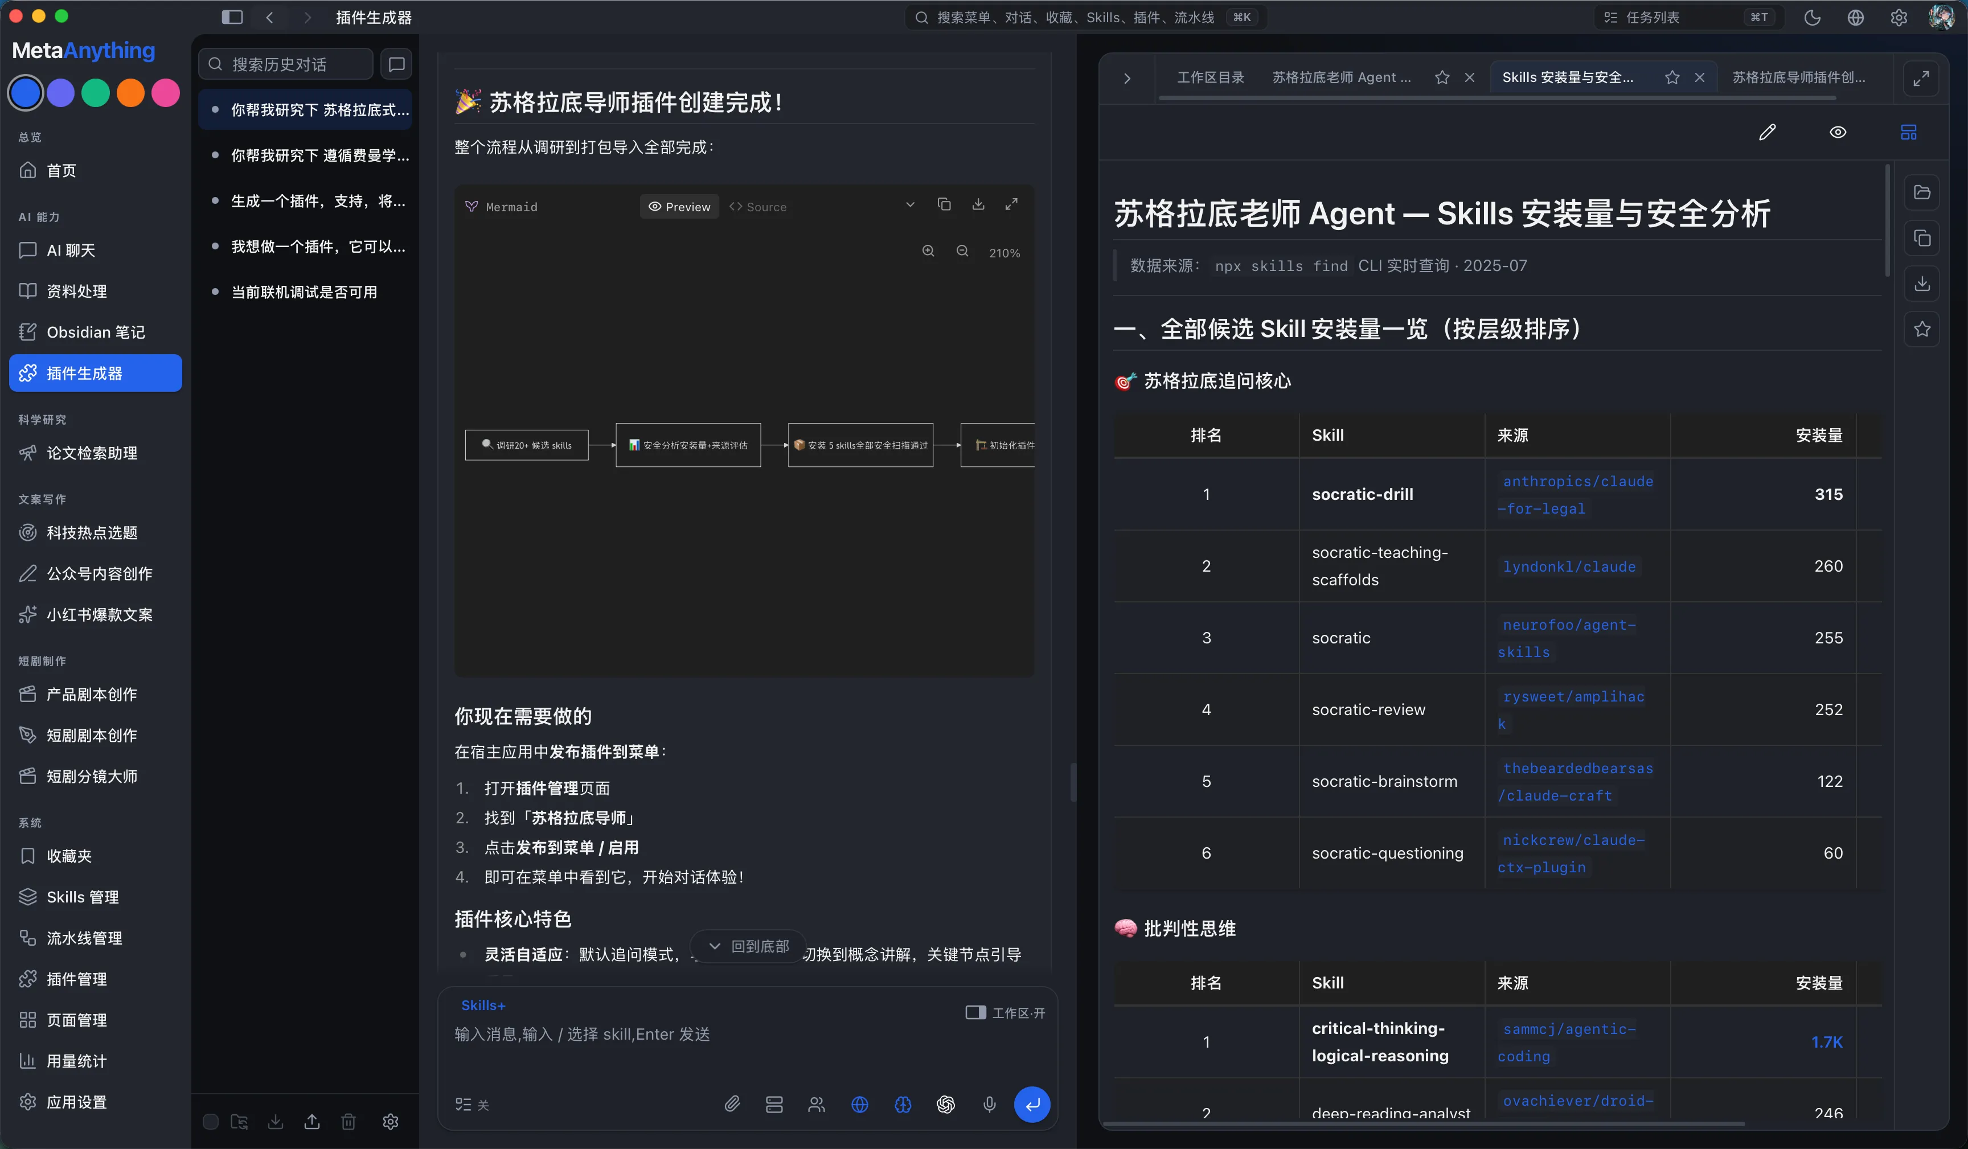This screenshot has height=1149, width=1968.
Task: Toggle the 工作区·开 switch
Action: pos(1005,1012)
